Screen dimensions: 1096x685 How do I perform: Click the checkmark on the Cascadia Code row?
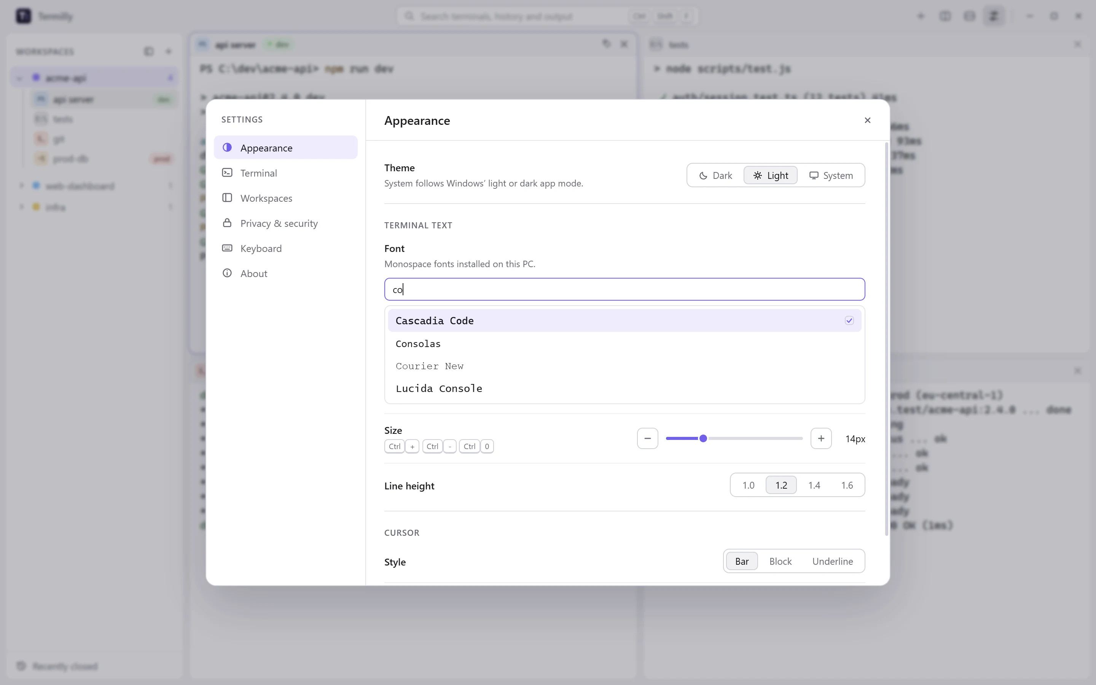pyautogui.click(x=849, y=321)
